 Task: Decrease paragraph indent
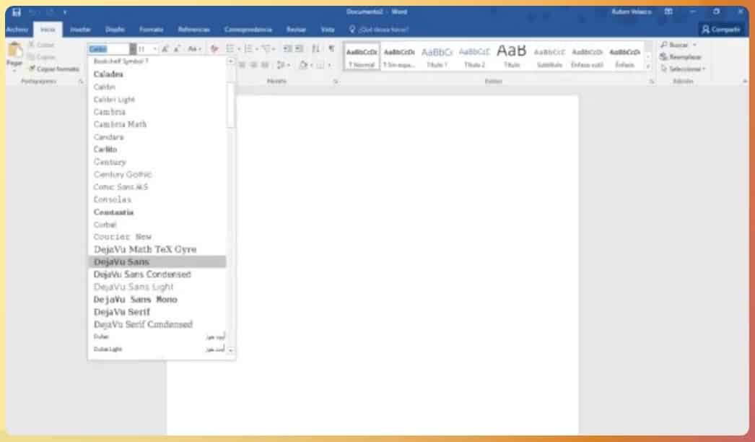(287, 48)
